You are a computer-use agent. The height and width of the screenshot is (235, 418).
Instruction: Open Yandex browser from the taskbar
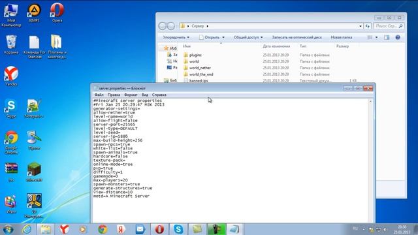tap(64, 229)
